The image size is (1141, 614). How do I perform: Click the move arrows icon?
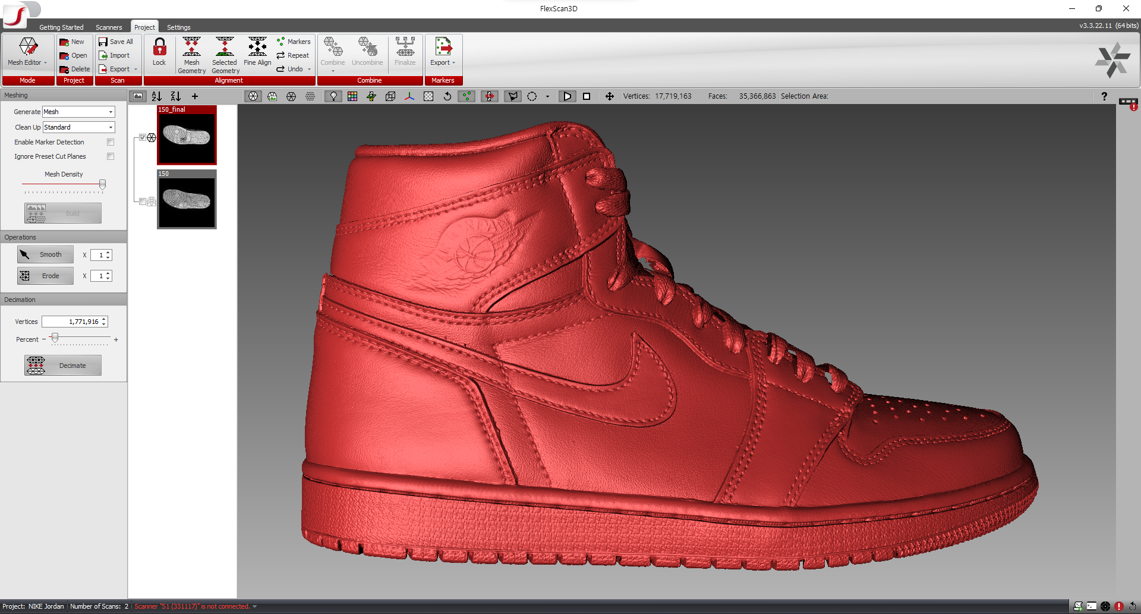click(x=609, y=96)
